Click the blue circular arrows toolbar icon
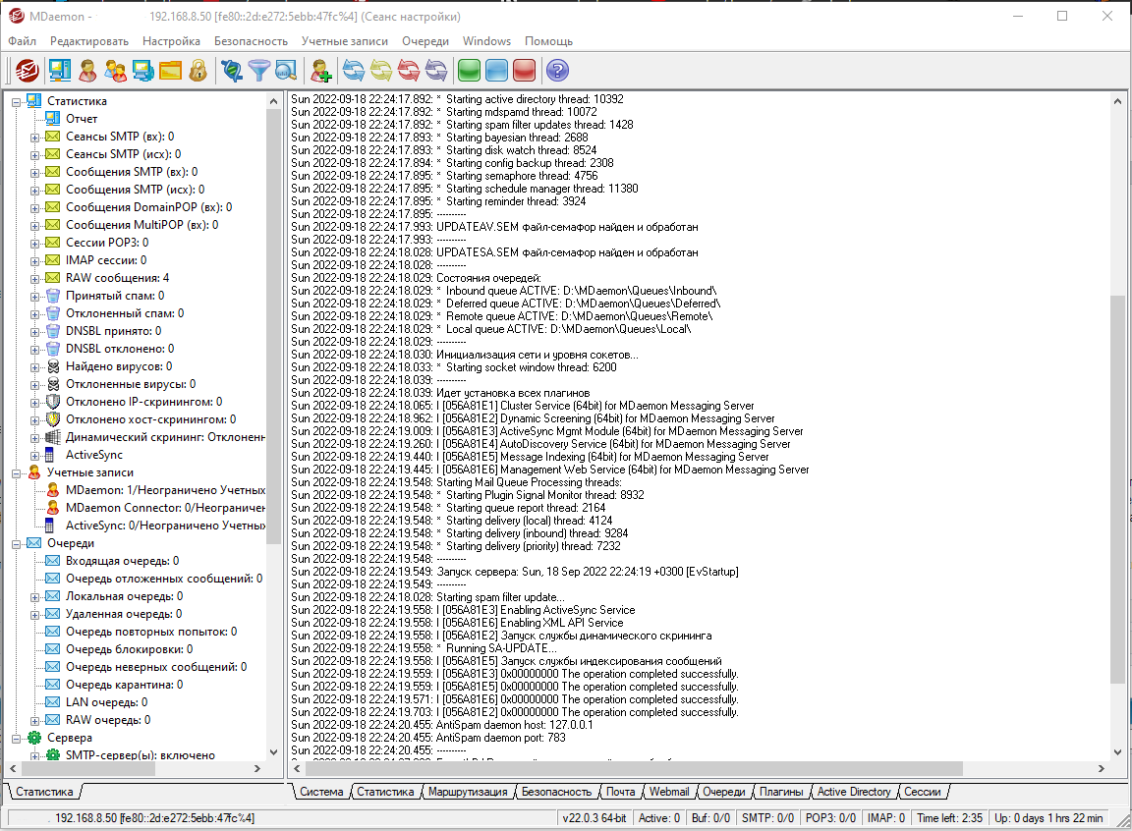Viewport: 1132px width, 831px height. [354, 71]
